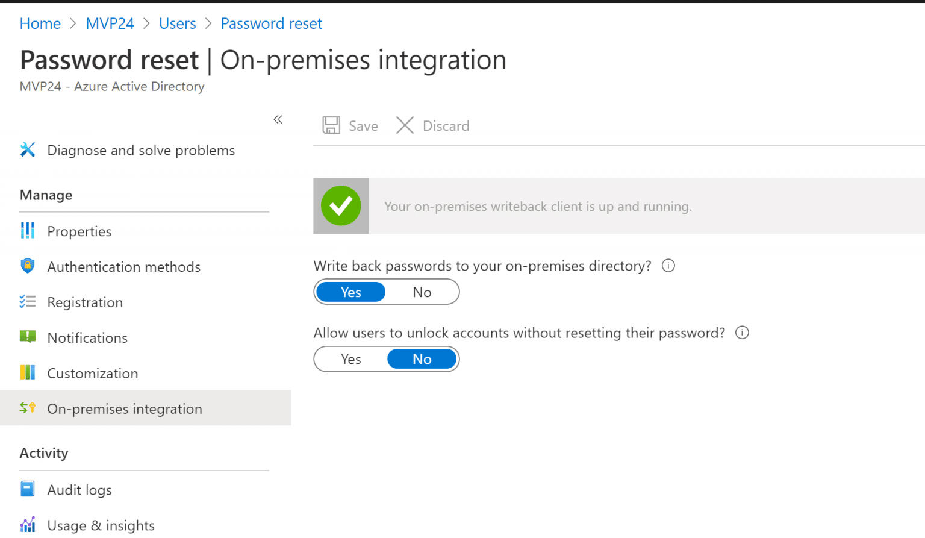Open Diagnose and solve problems

tap(140, 150)
